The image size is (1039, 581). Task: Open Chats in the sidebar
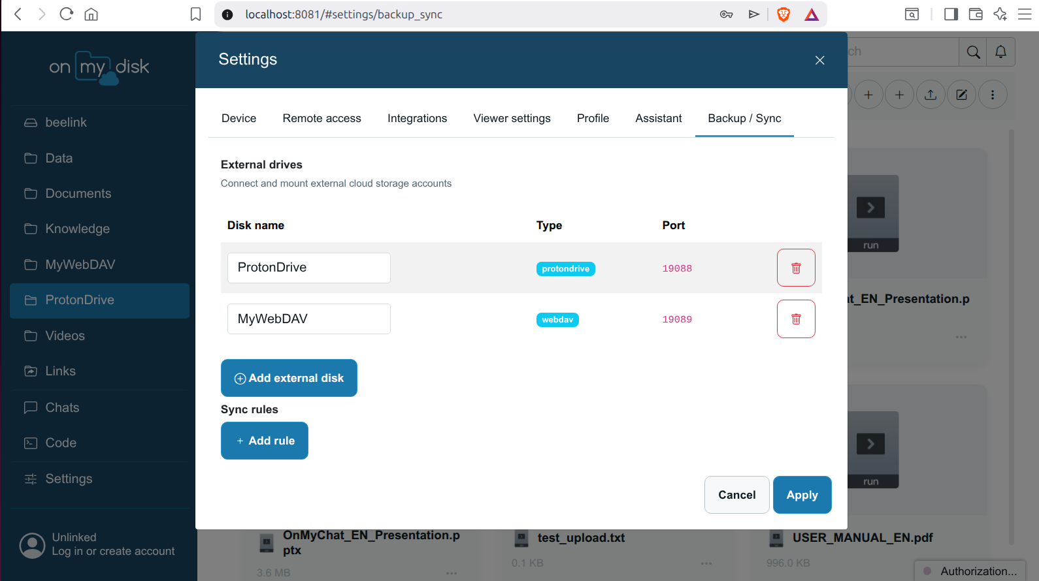99,407
